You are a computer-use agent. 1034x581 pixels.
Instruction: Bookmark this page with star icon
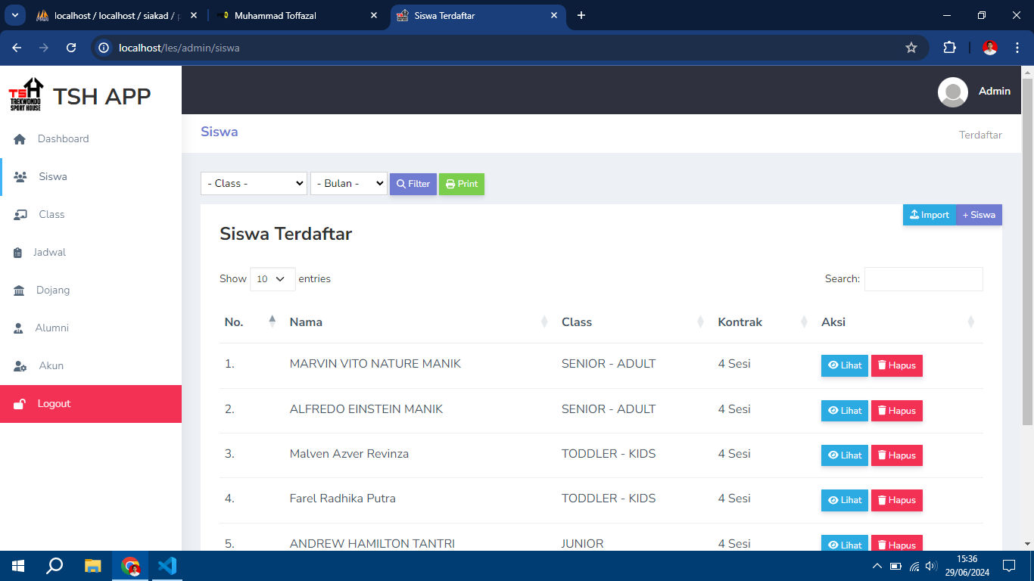911,48
